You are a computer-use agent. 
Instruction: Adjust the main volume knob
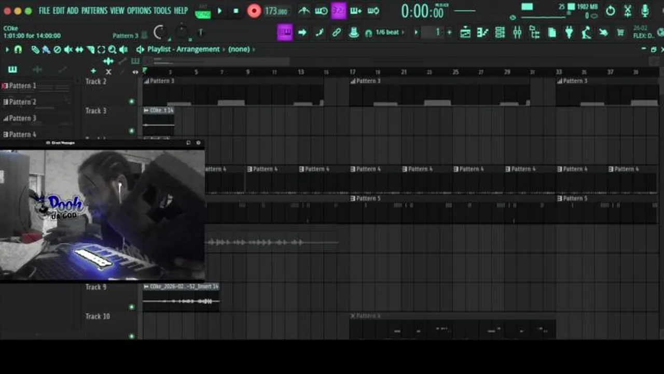[x=161, y=33]
